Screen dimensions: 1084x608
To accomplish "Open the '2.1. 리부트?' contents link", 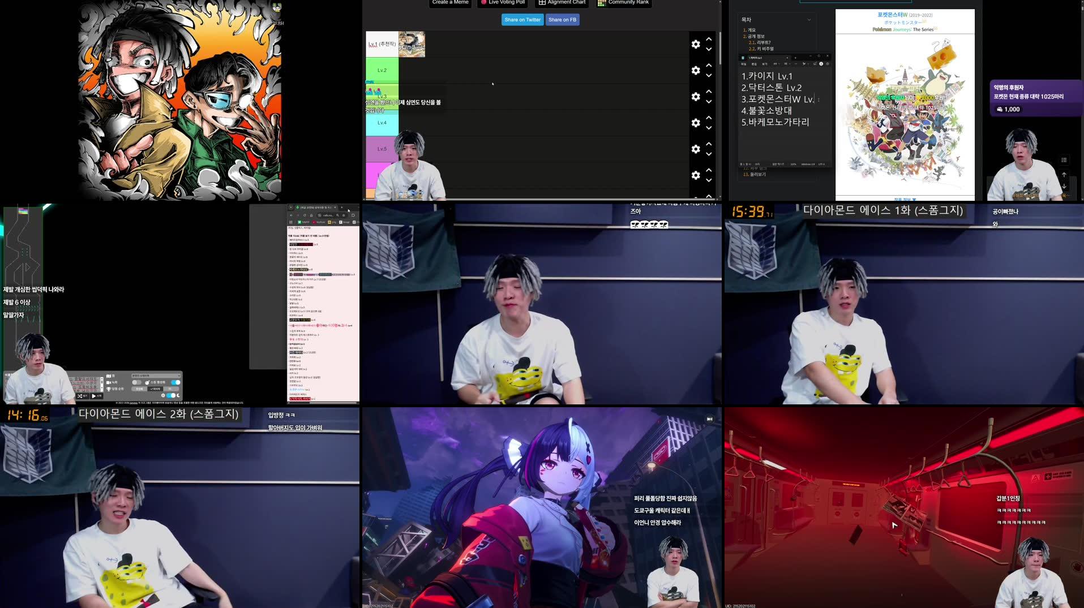I will [x=760, y=42].
